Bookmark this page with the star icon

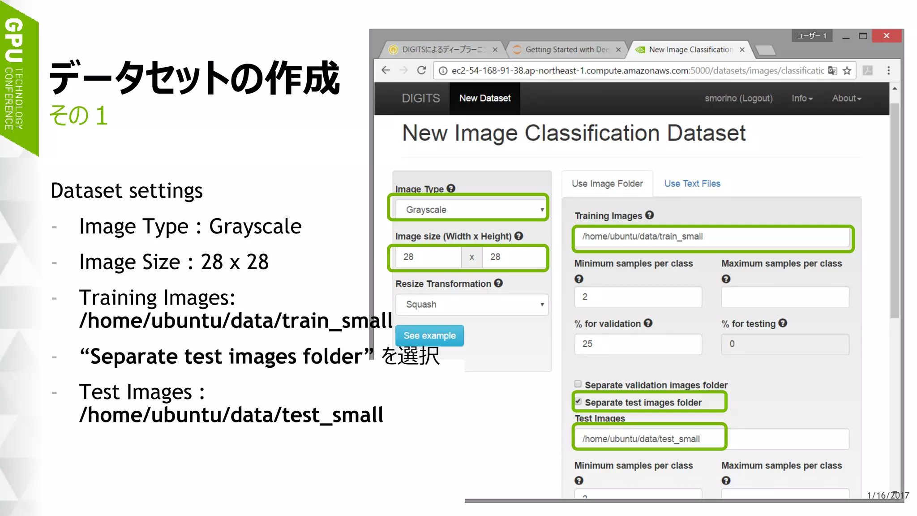tap(847, 71)
